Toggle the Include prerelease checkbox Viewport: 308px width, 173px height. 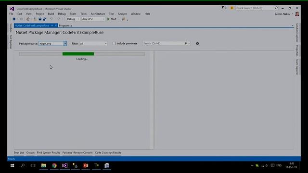pos(114,44)
